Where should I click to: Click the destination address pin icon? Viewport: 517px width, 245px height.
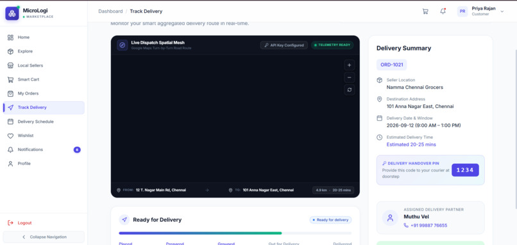[x=380, y=99]
